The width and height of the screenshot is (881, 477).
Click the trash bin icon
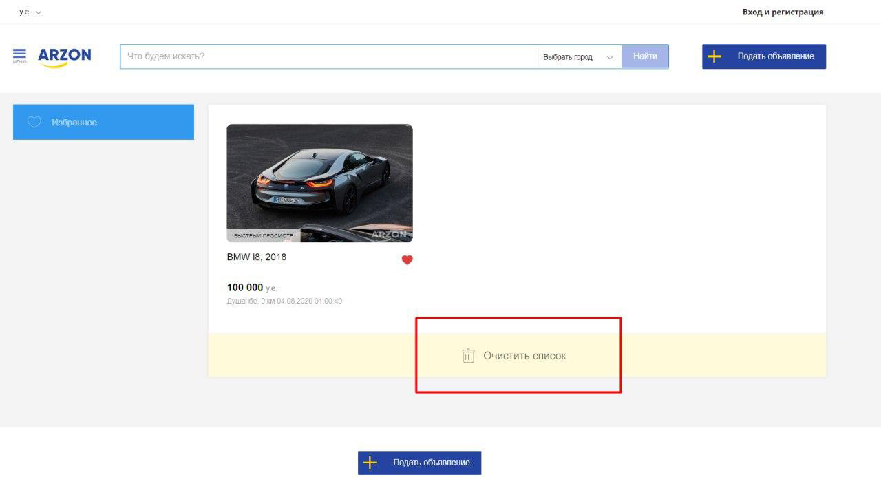[468, 356]
